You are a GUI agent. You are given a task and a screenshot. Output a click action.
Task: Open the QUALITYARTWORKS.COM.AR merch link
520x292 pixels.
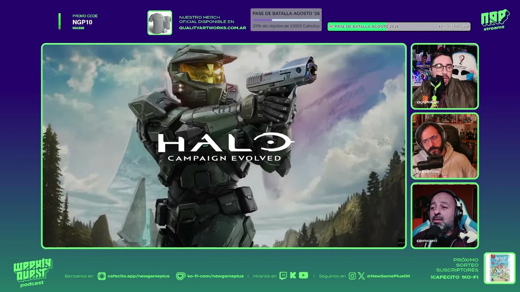(x=212, y=28)
